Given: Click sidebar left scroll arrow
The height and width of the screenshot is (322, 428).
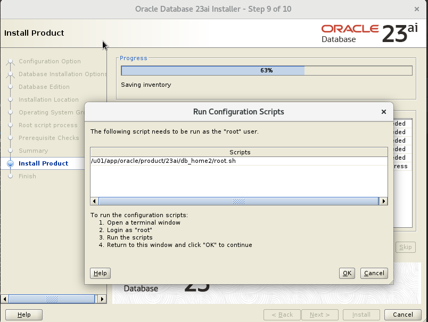Looking at the screenshot, I should click(x=5, y=299).
